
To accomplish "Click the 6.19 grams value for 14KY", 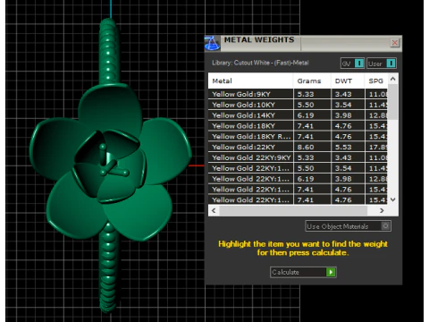I will [306, 115].
